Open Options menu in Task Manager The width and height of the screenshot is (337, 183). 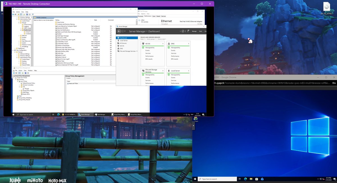(x=143, y=13)
